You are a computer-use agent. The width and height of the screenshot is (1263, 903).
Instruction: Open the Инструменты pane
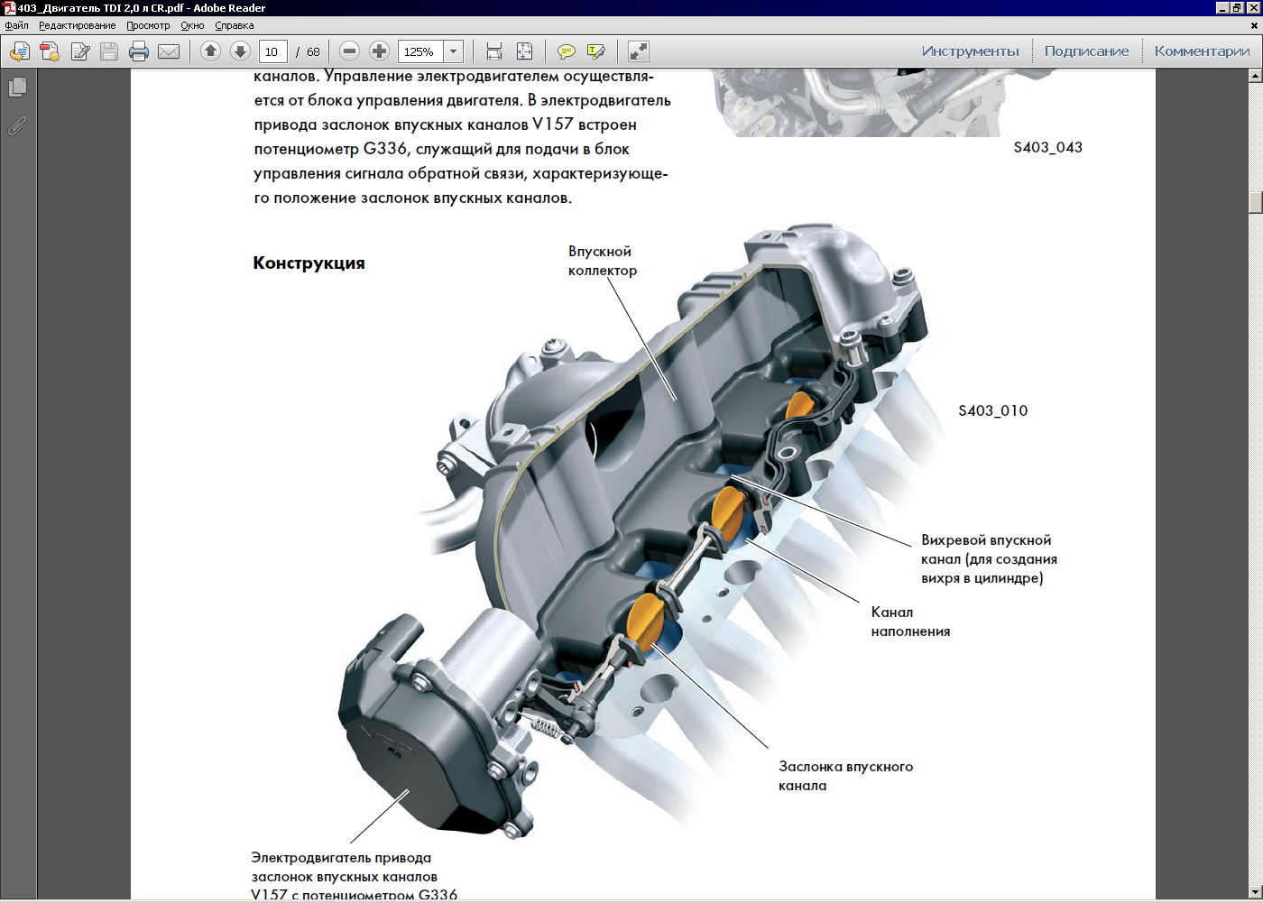tap(970, 51)
